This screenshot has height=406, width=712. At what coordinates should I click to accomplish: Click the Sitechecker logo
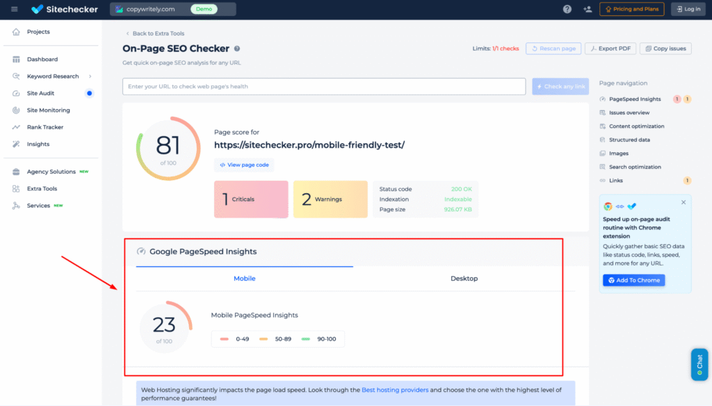click(x=65, y=9)
